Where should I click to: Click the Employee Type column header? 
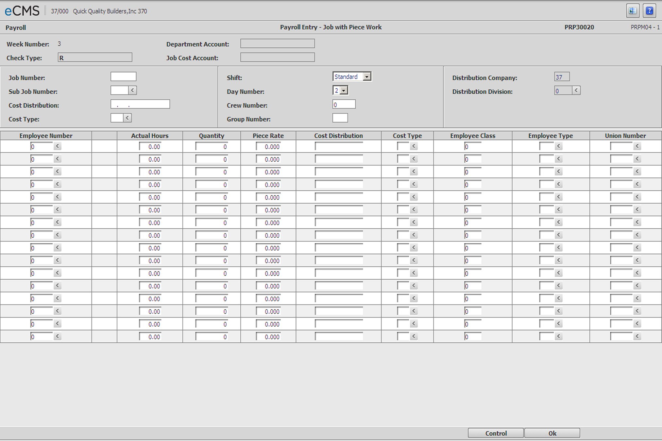(x=551, y=136)
